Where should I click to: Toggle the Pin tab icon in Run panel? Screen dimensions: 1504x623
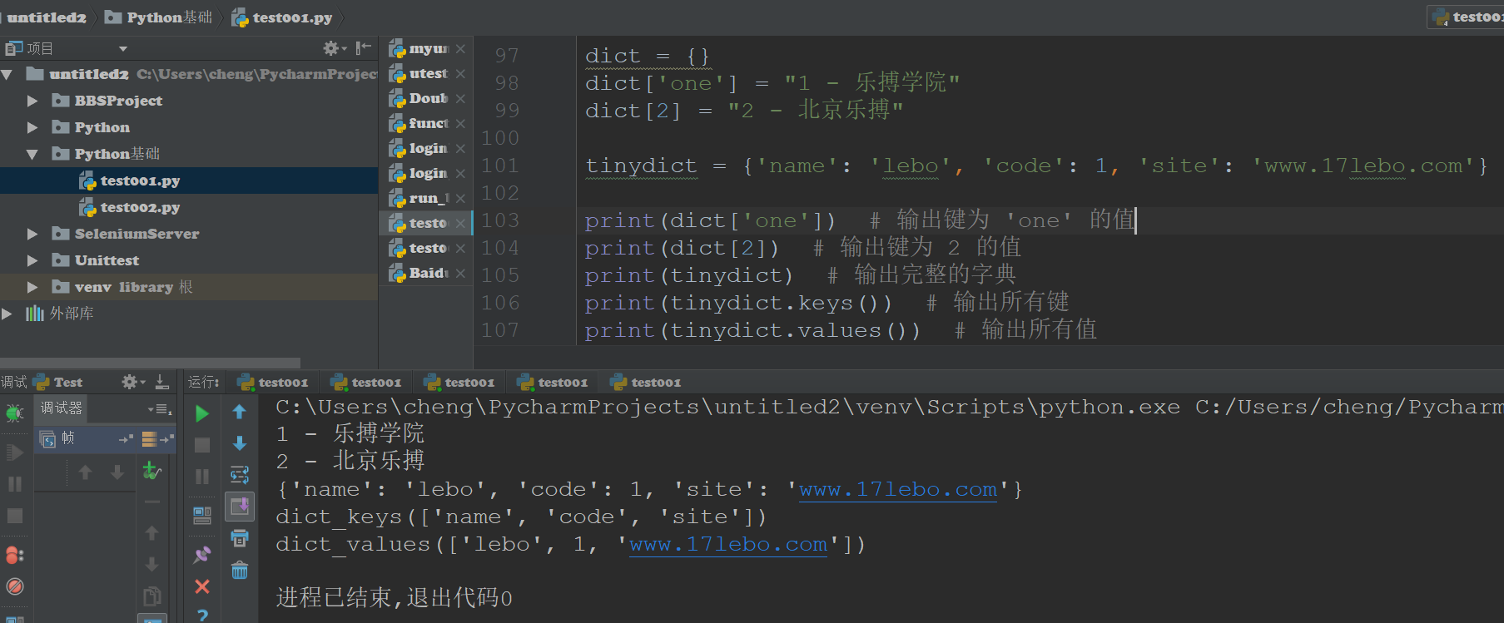(x=201, y=554)
